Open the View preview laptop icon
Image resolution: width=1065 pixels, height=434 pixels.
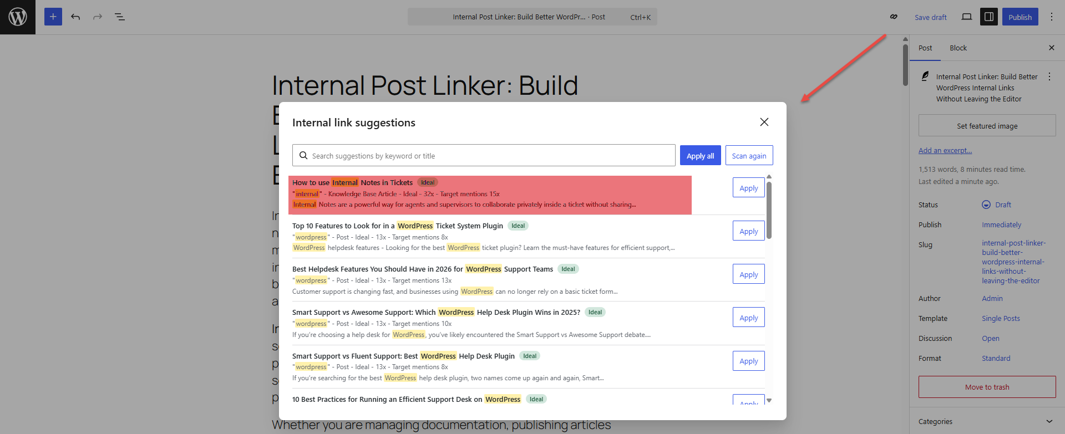click(x=967, y=17)
